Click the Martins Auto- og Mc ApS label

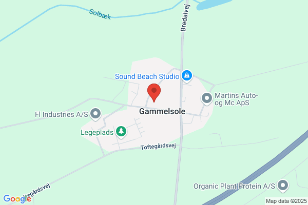click(236, 99)
